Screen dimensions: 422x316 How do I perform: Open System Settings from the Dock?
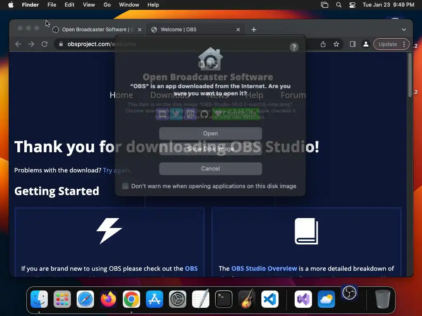(x=178, y=299)
